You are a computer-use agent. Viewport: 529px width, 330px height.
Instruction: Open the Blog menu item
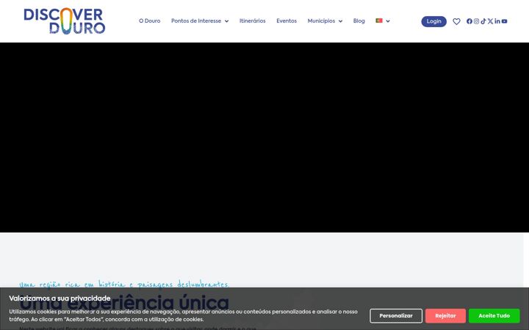[x=359, y=21]
